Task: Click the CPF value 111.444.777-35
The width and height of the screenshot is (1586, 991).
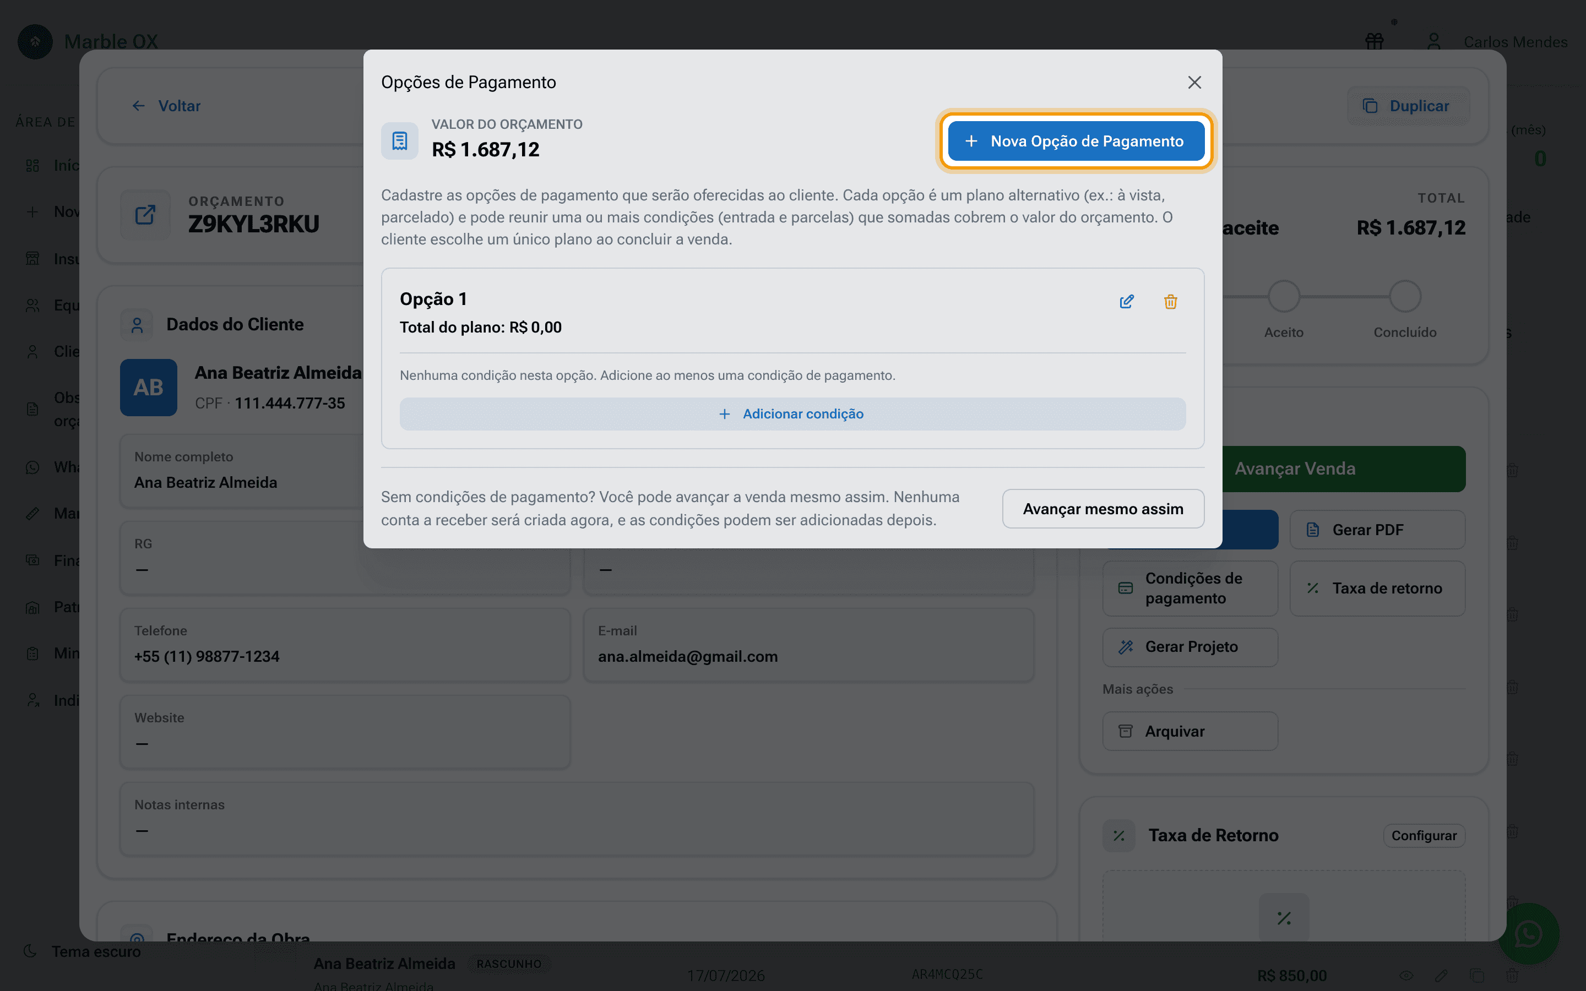Action: pyautogui.click(x=290, y=403)
